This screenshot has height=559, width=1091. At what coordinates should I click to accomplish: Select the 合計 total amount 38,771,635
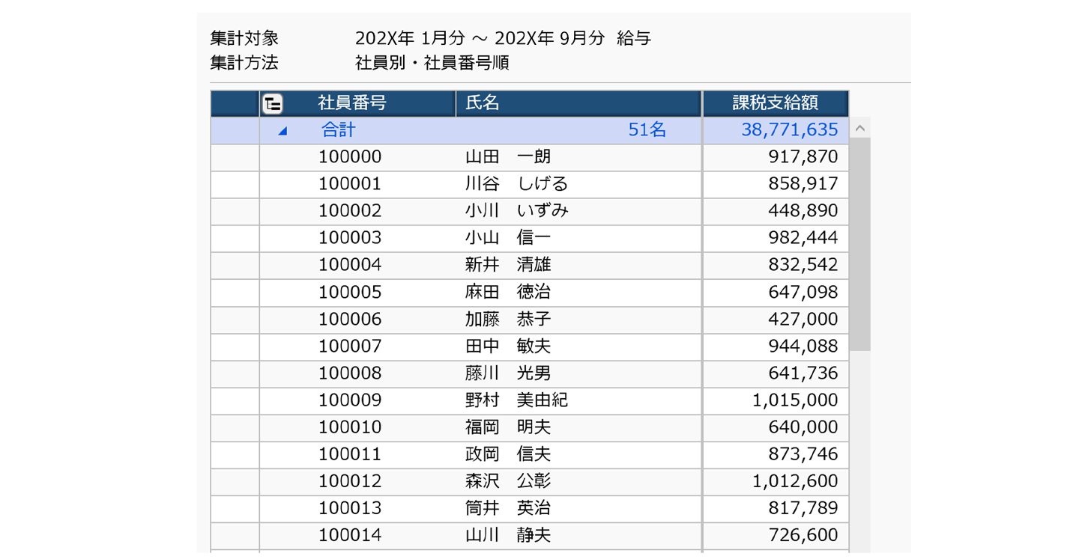789,130
